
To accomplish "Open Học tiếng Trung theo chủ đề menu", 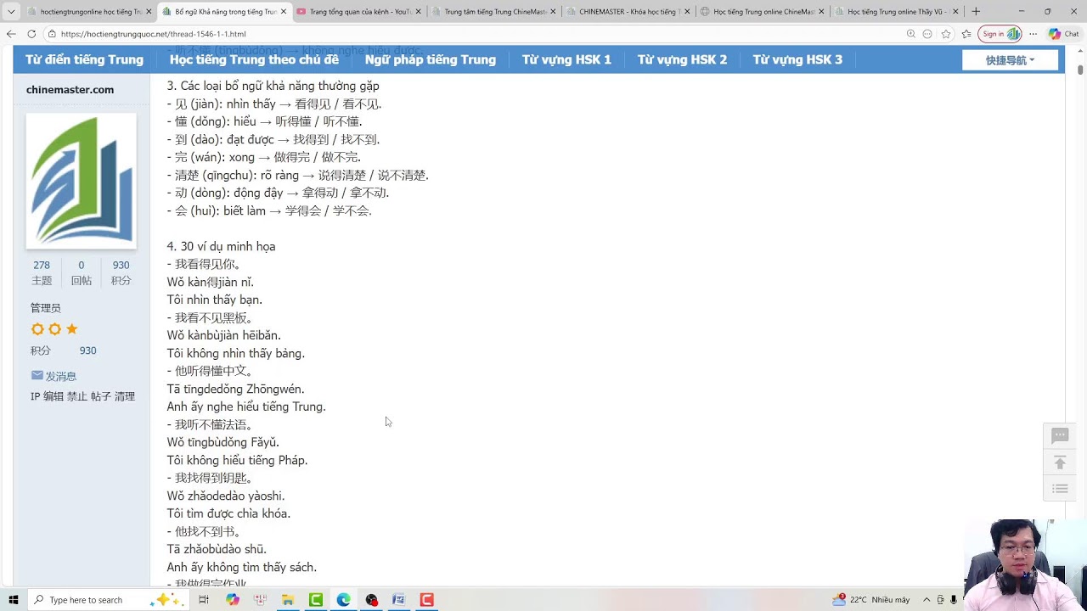I will (x=254, y=59).
